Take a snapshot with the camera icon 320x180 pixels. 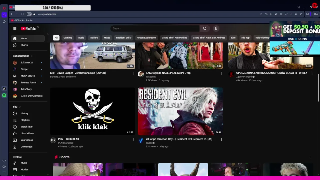point(266,14)
